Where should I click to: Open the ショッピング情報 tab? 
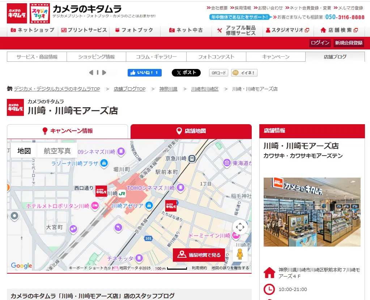pyautogui.click(x=97, y=57)
